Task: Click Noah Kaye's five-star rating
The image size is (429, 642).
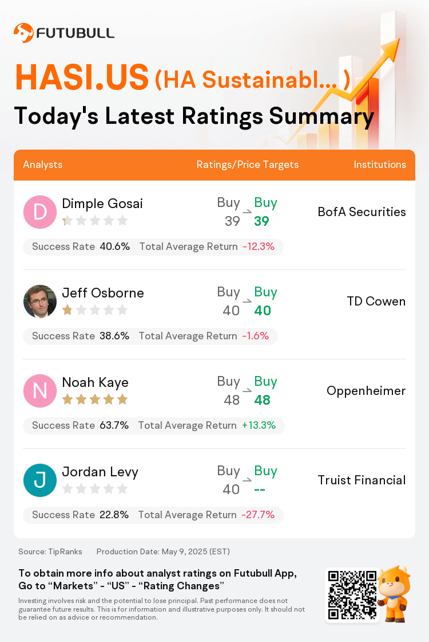Action: [95, 399]
